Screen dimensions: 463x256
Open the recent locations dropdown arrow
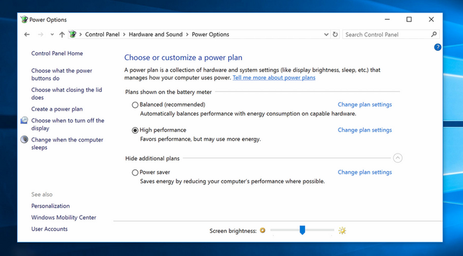coord(52,34)
